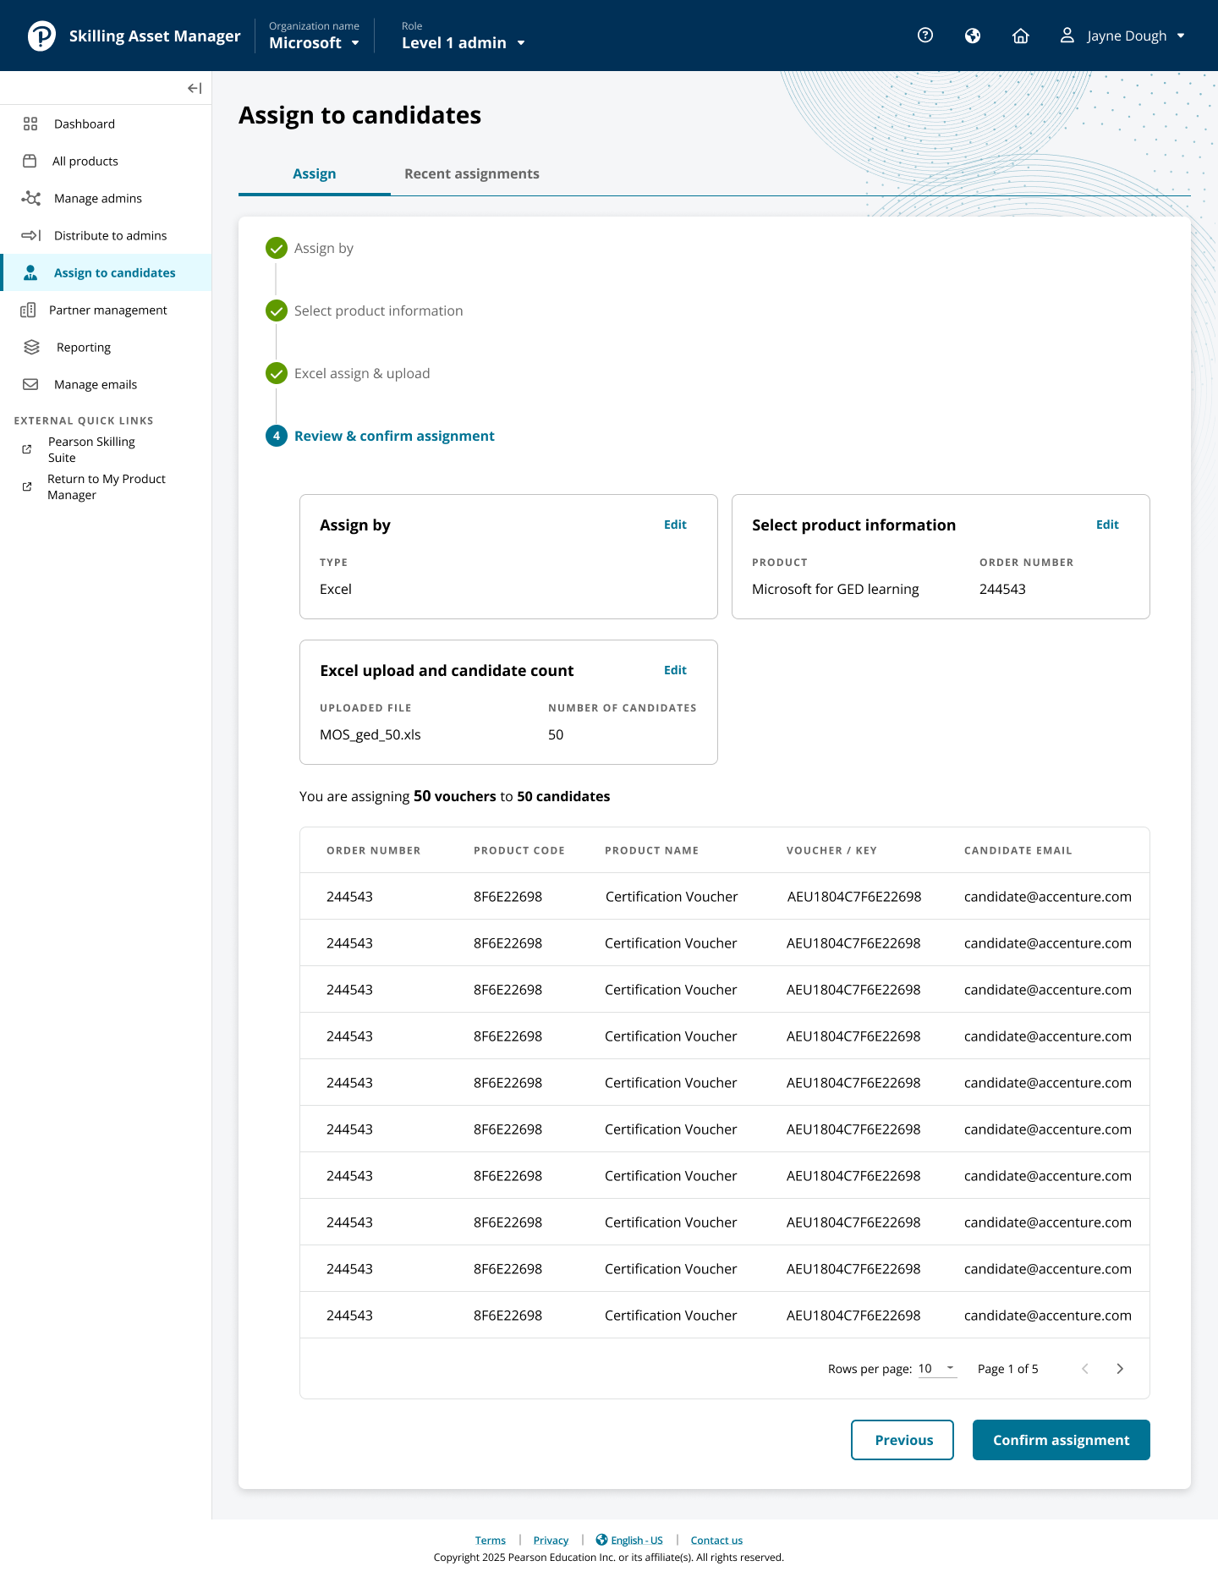Open Manage admins menu item
Image resolution: width=1218 pixels, height=1577 pixels.
pyautogui.click(x=106, y=198)
